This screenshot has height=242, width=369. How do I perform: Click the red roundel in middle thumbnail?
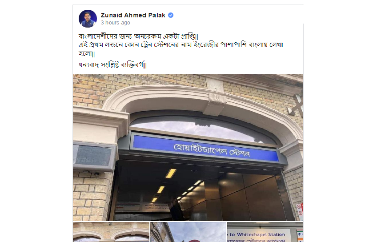pyautogui.click(x=194, y=241)
